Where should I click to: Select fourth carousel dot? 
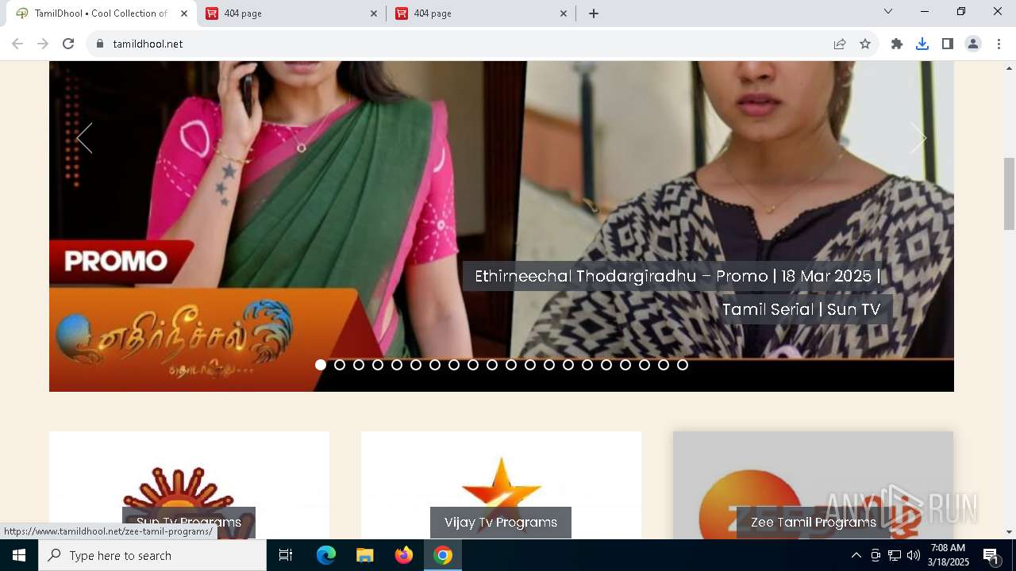pos(378,365)
